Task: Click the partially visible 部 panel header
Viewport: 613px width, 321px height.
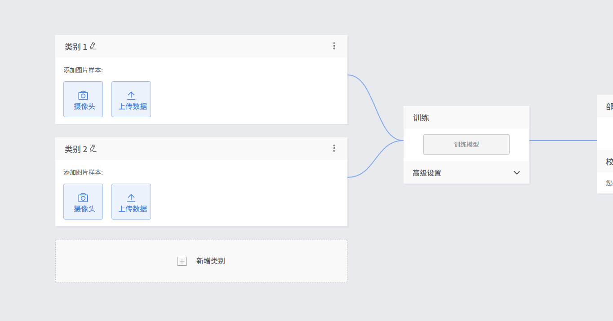Action: [x=609, y=106]
